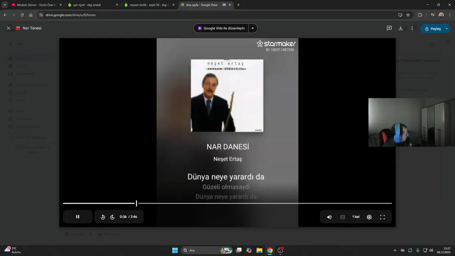Open the Chrome profile avatar

(x=441, y=15)
